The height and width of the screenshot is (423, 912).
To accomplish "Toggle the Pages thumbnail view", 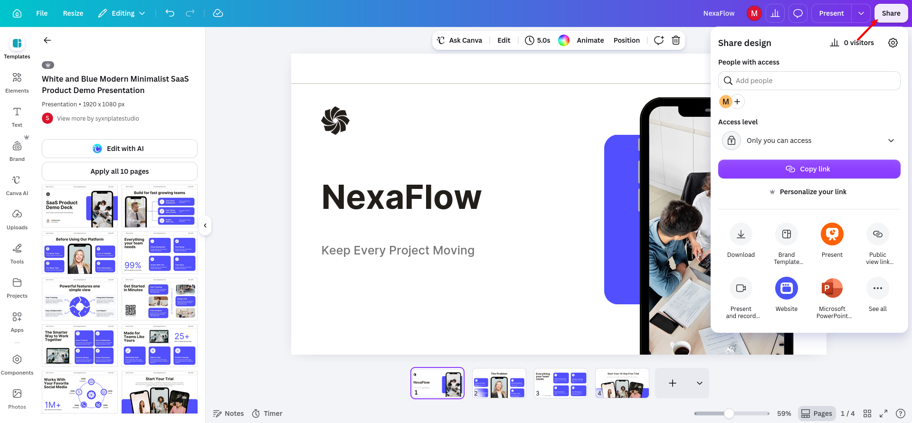I will point(817,414).
